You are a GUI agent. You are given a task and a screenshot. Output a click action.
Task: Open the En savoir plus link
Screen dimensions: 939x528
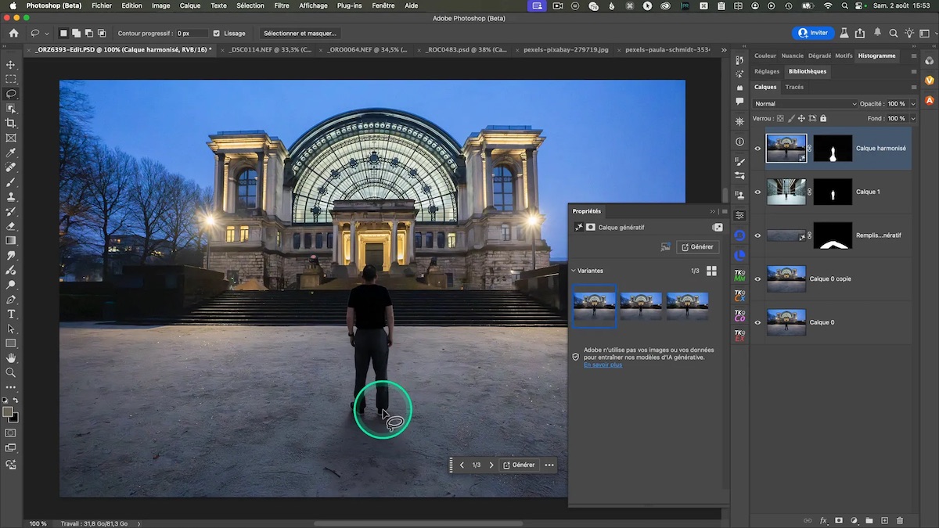tap(603, 365)
